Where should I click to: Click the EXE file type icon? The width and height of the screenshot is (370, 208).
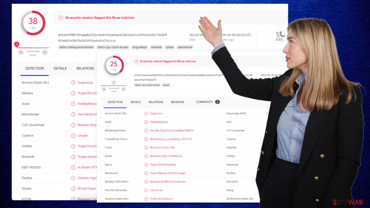click(x=279, y=37)
